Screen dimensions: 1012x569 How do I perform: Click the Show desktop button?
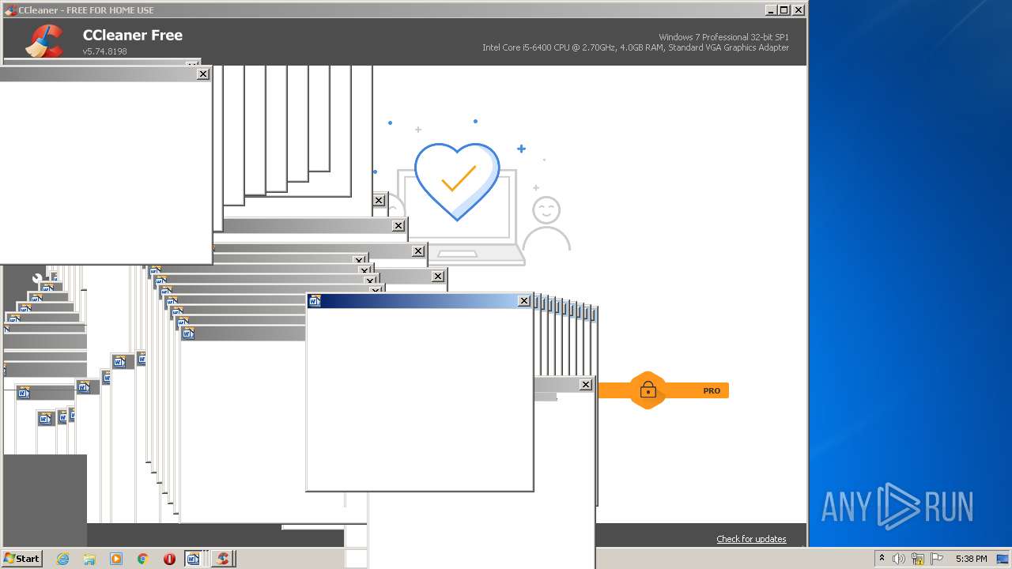click(1003, 559)
